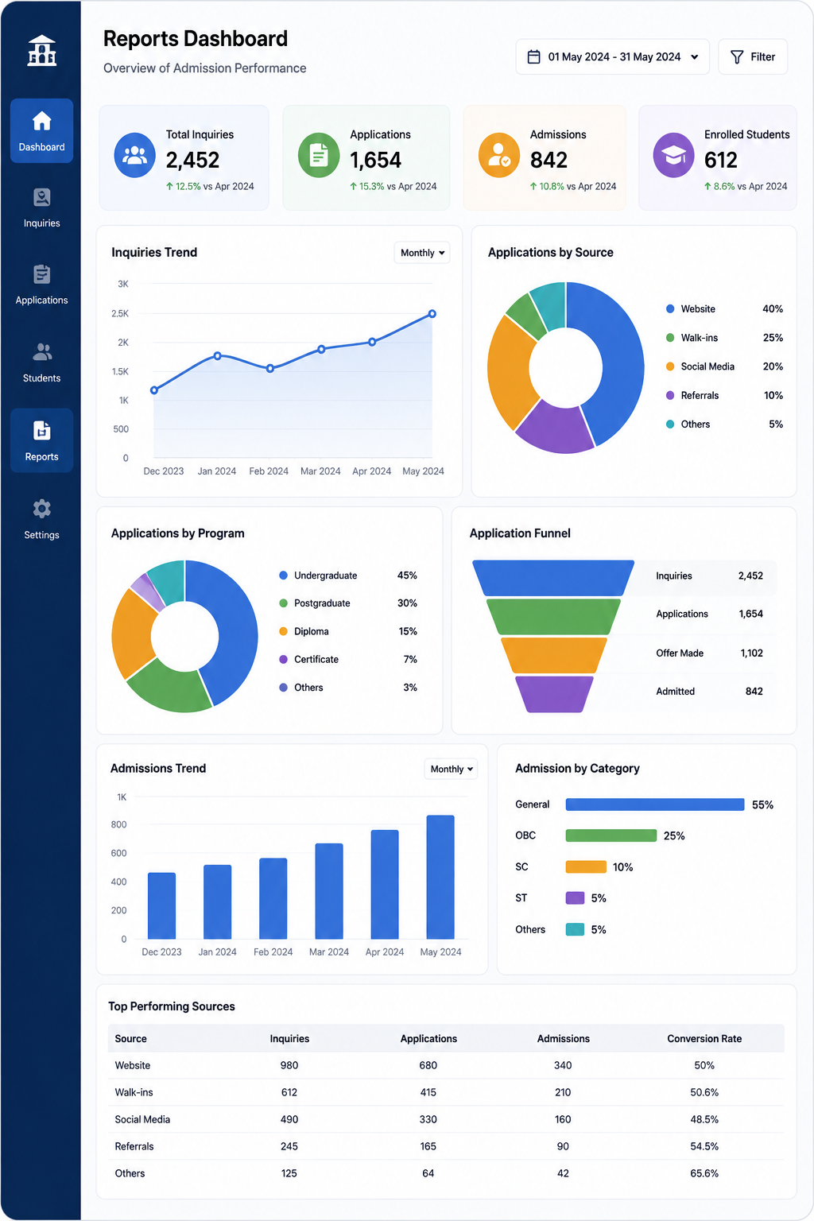Click the Admissions person-check icon
The width and height of the screenshot is (814, 1221).
coord(499,154)
